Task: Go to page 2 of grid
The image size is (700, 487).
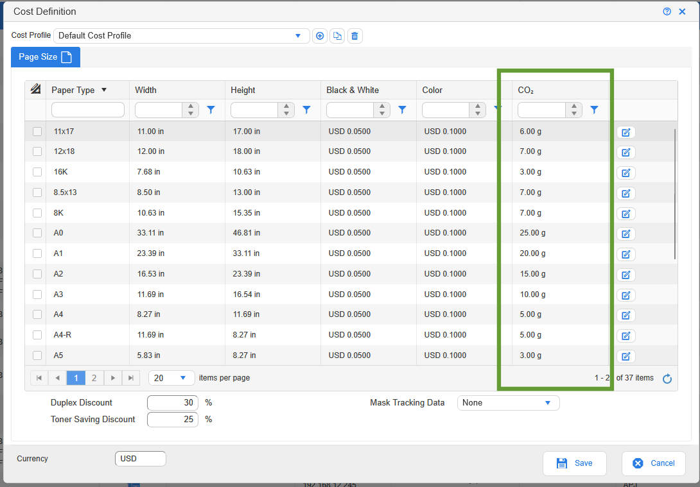Action: coord(94,378)
